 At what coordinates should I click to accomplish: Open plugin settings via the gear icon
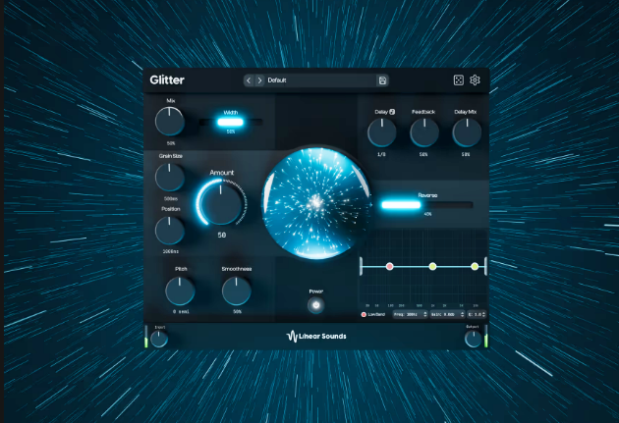coord(475,80)
